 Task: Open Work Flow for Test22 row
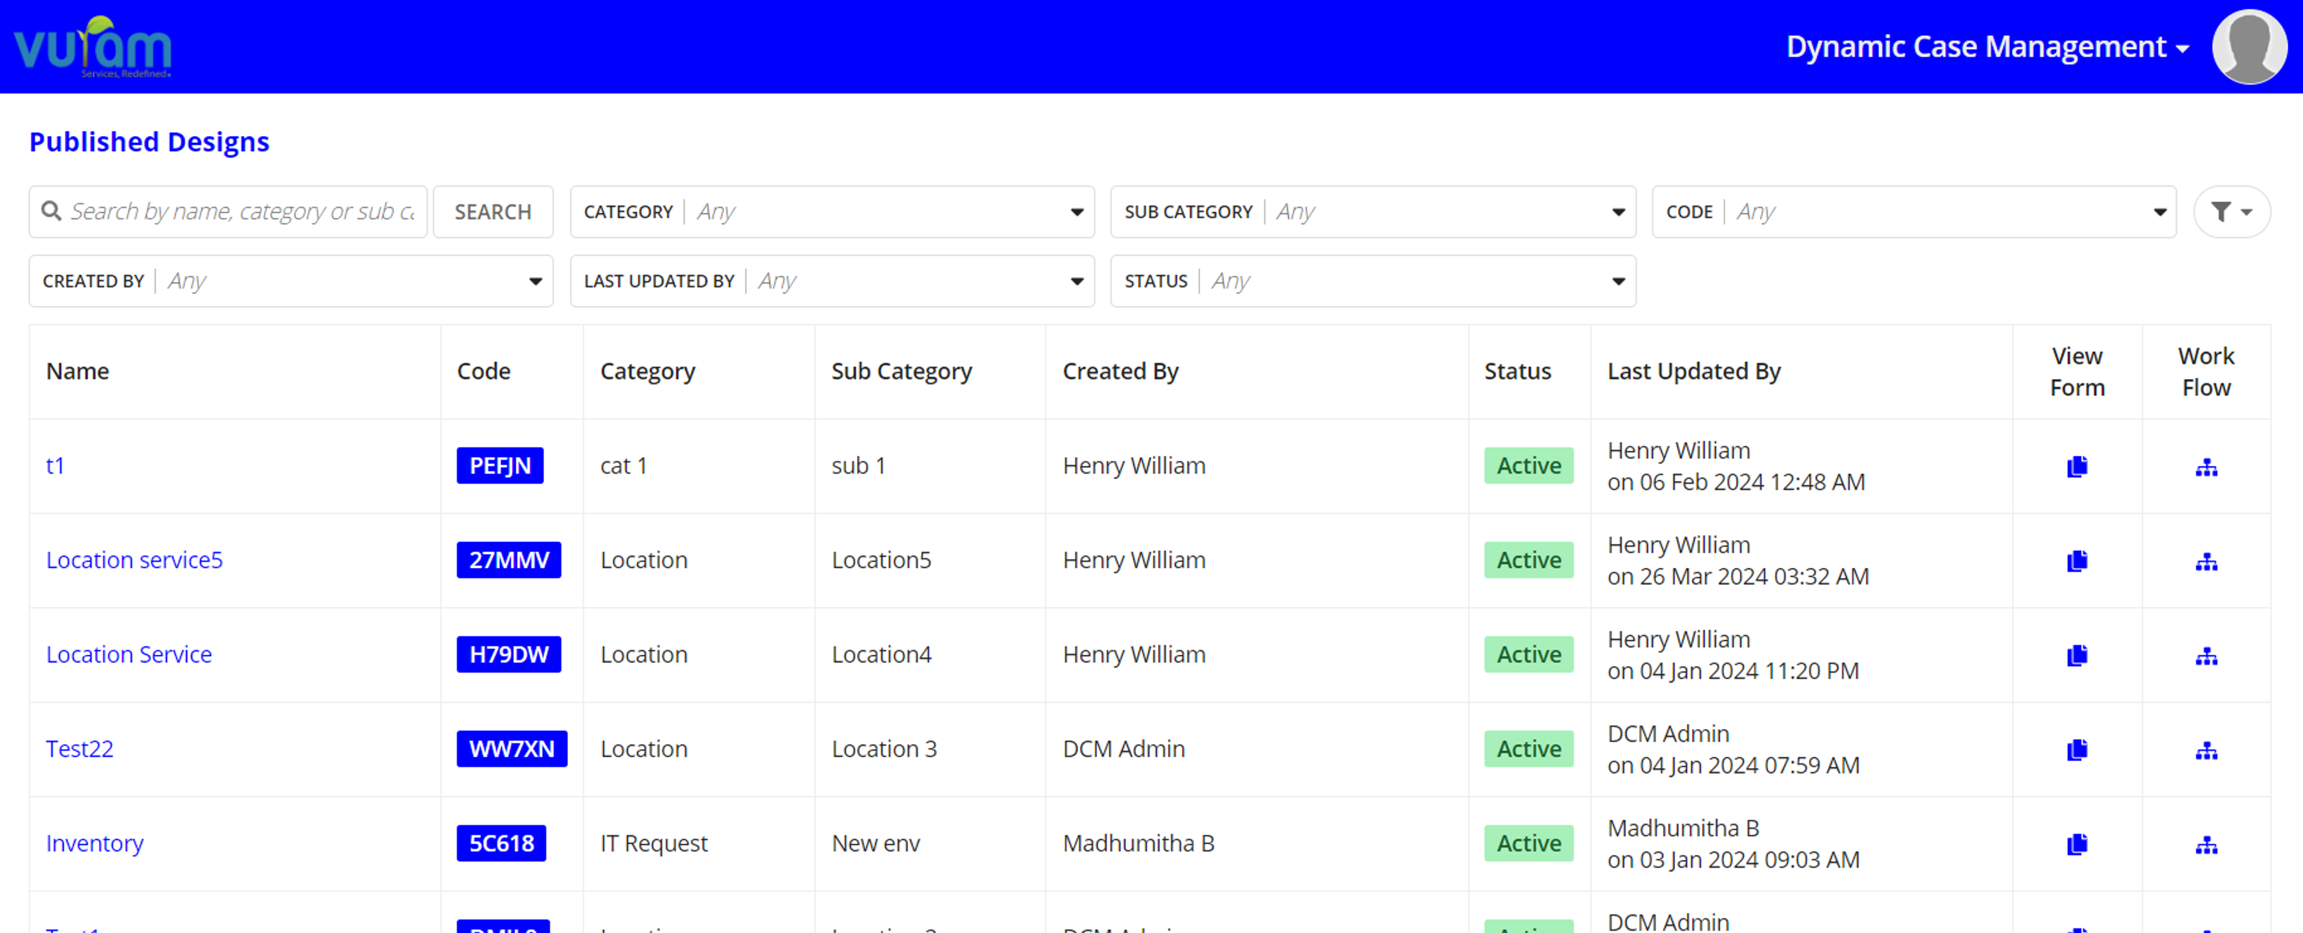tap(2206, 751)
